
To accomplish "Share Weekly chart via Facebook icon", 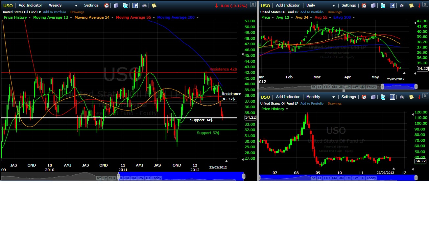I will click(135, 6).
